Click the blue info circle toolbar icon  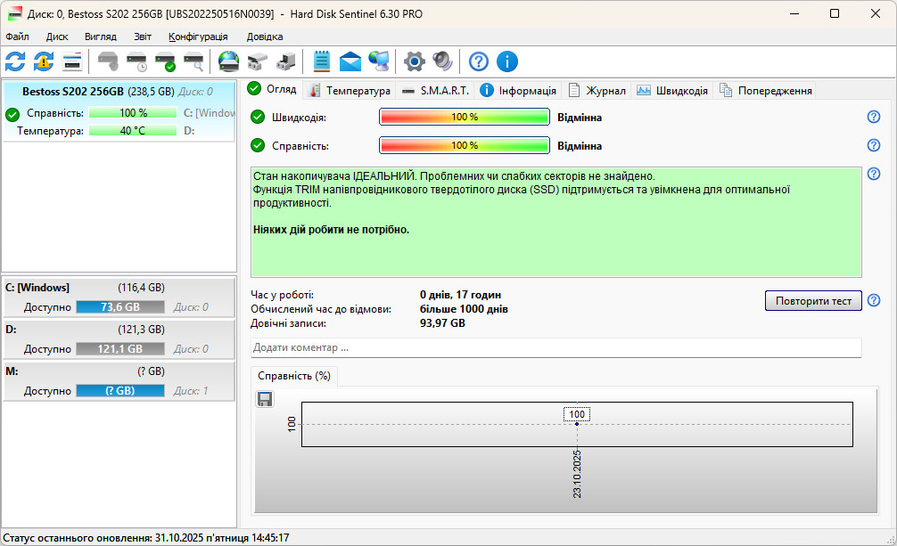click(x=506, y=61)
